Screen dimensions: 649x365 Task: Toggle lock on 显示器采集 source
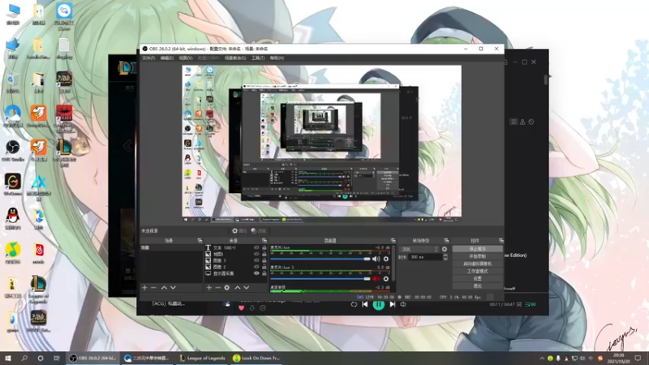[264, 273]
